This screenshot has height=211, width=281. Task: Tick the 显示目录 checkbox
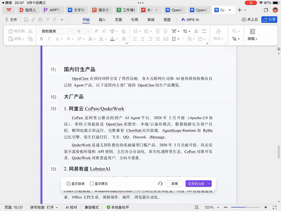click(68, 184)
